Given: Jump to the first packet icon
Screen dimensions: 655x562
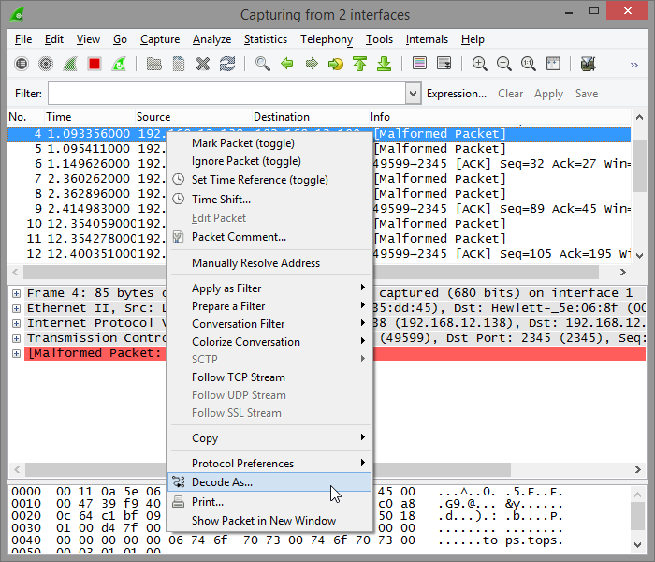Looking at the screenshot, I should [x=359, y=64].
